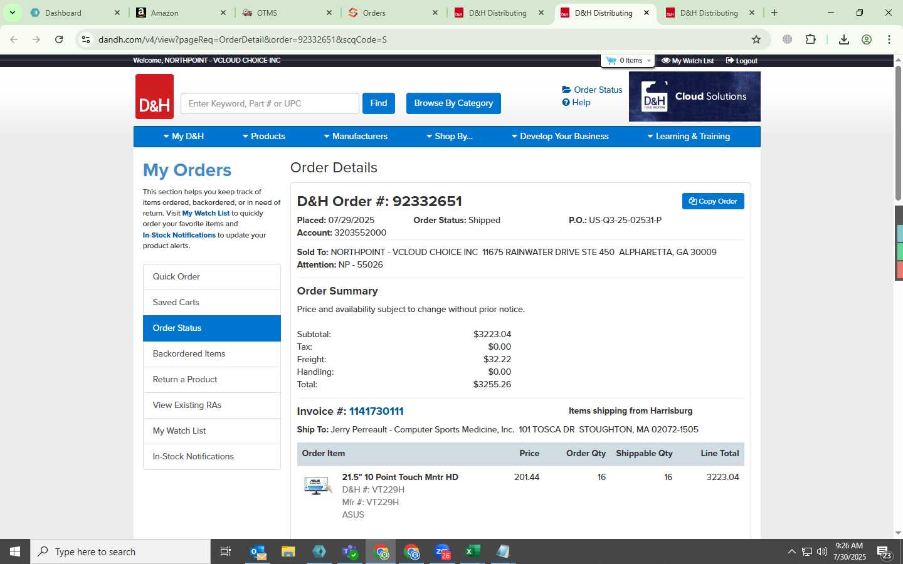Reload the current page
903x564 pixels.
pyautogui.click(x=59, y=39)
